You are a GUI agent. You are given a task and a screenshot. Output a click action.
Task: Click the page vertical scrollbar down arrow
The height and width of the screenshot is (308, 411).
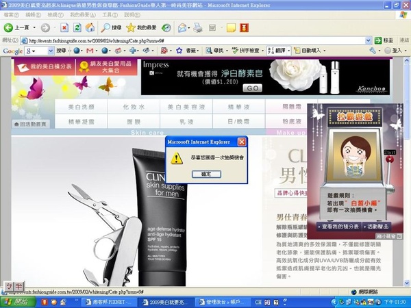[407, 283]
